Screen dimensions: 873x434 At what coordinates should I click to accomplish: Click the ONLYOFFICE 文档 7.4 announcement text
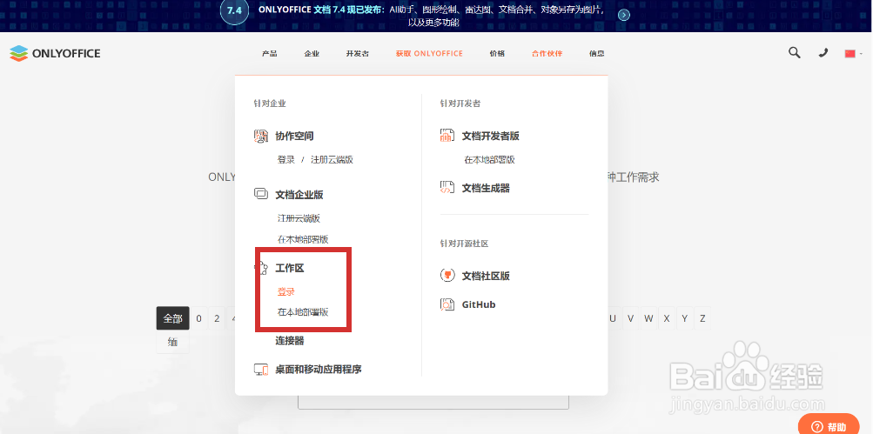click(431, 16)
